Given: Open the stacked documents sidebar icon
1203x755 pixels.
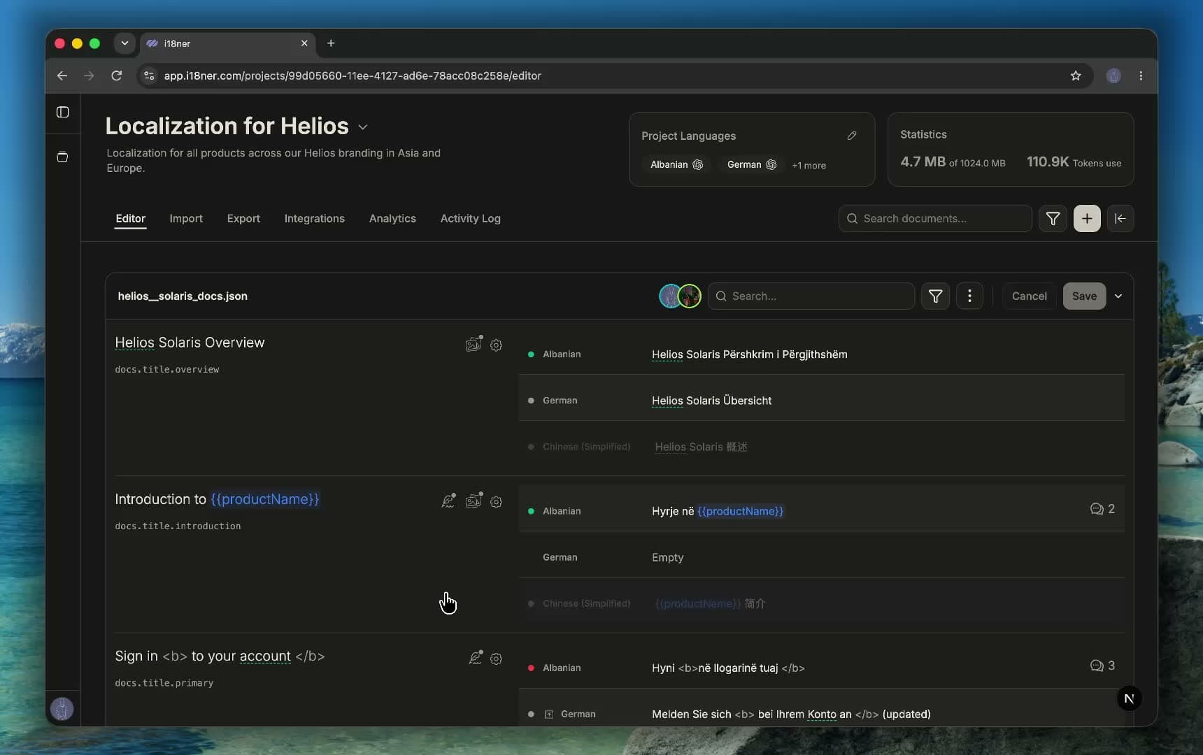Looking at the screenshot, I should [x=62, y=157].
